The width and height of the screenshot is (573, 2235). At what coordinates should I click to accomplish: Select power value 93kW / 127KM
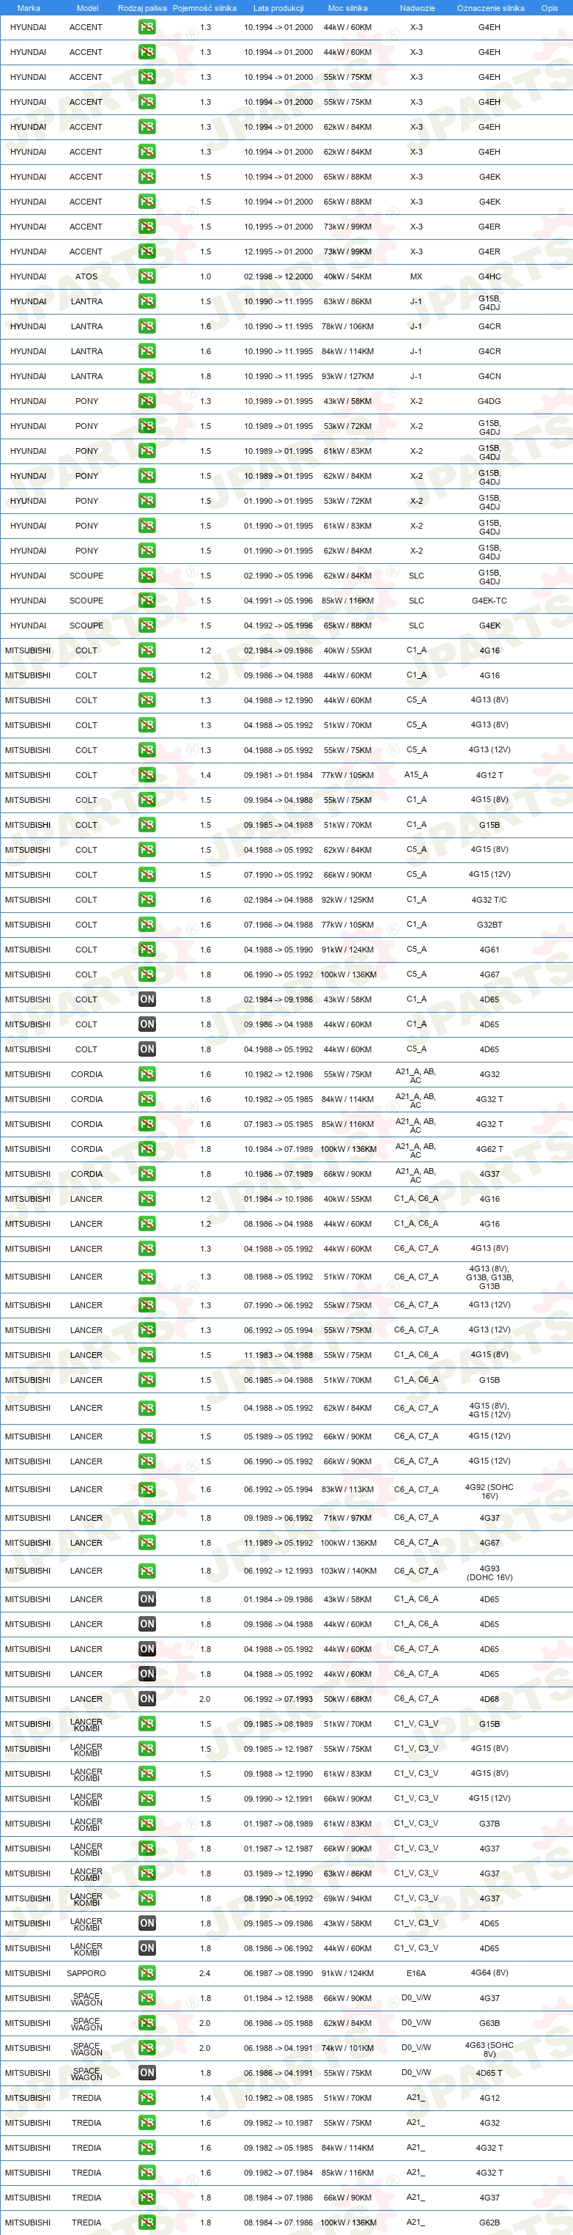tap(347, 377)
